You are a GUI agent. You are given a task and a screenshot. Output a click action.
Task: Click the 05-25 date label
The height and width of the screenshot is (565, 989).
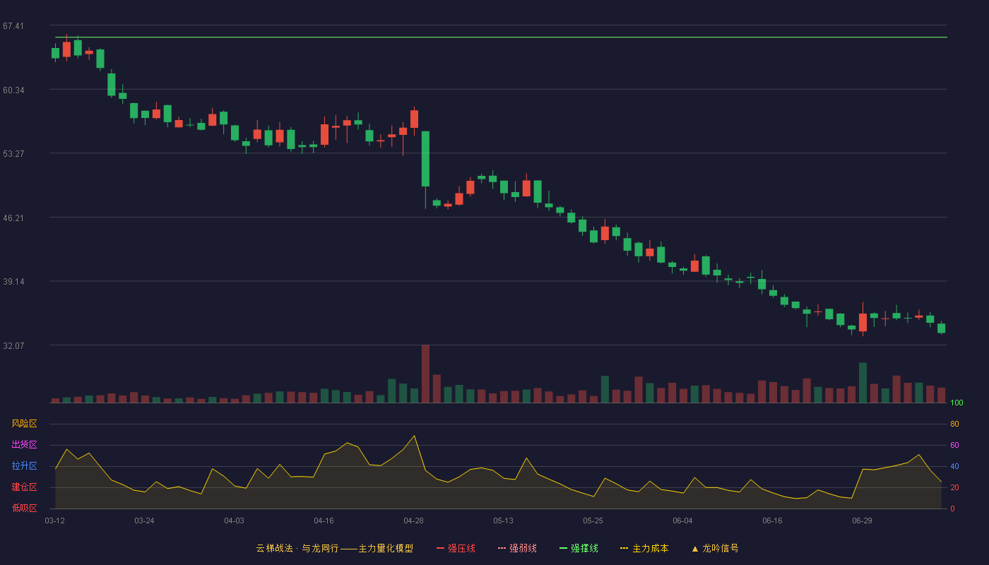click(x=593, y=521)
